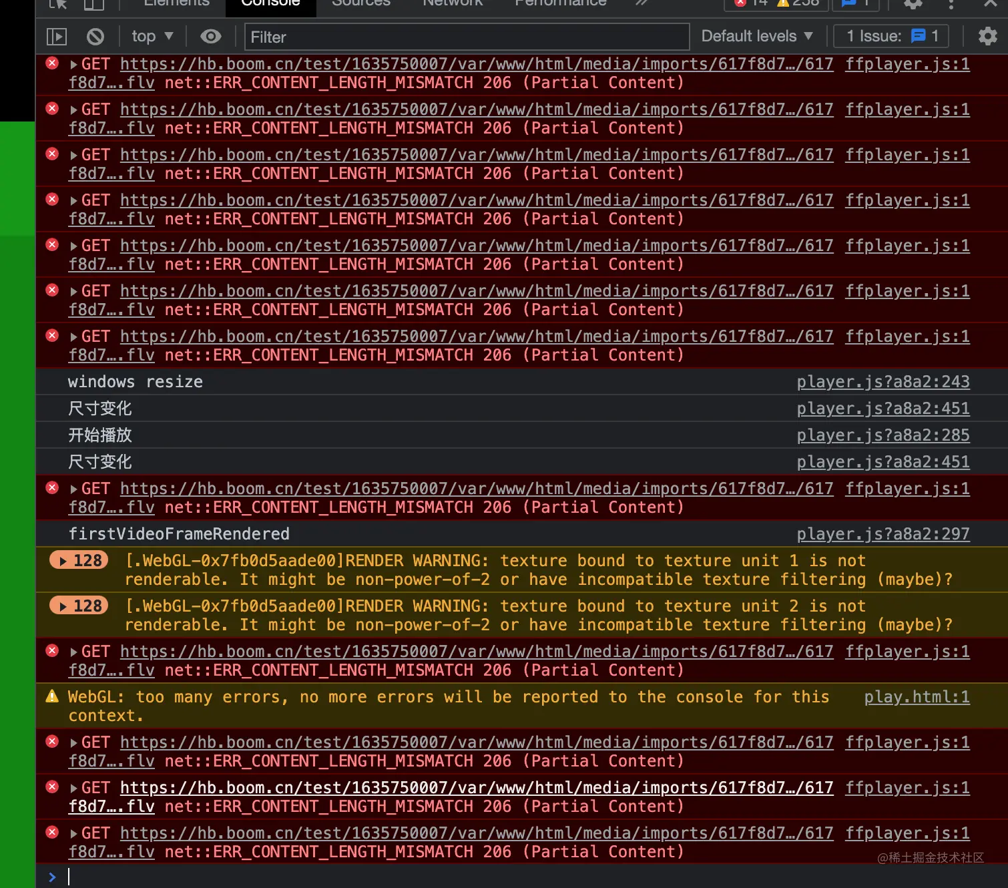Click the play.html:1 link on WebGL error
The image size is (1008, 888).
tap(917, 696)
